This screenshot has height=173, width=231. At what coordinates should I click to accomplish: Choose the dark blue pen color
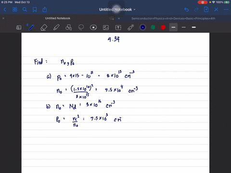coord(143,27)
